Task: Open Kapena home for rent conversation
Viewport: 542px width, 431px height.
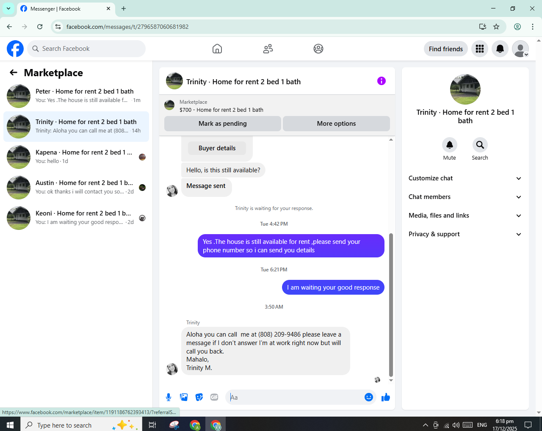Action: [76, 157]
